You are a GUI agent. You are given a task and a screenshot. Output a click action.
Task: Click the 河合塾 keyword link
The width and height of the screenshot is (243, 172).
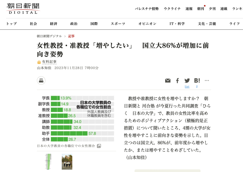coord(148,106)
